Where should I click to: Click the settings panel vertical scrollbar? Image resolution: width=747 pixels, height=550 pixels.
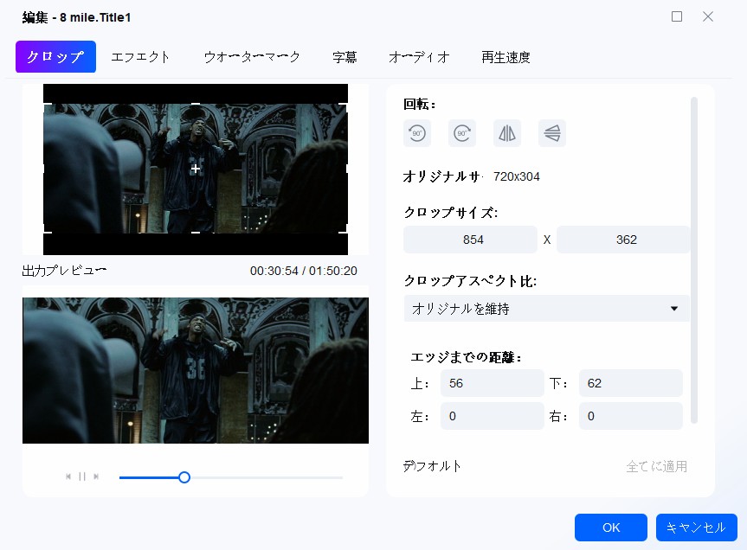tap(694, 259)
